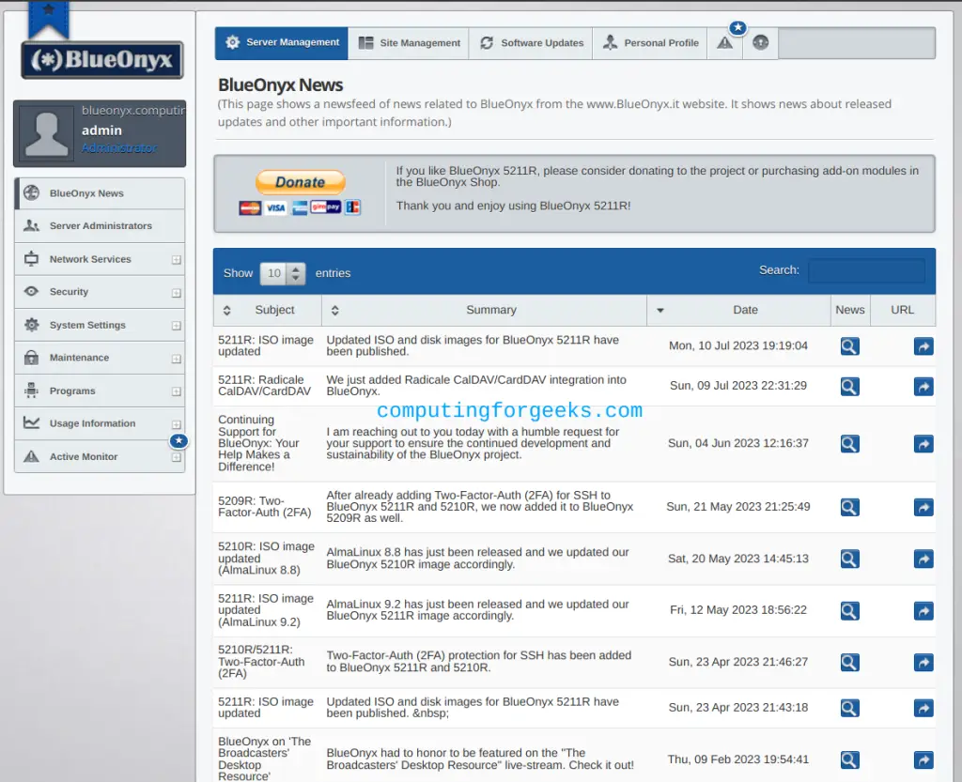This screenshot has width=962, height=782.
Task: Focus the news Search input field
Action: 866,270
